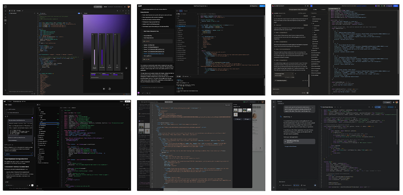Screen dimensions: 403x195
Task: Click the bolt logo
Action: 140,6
